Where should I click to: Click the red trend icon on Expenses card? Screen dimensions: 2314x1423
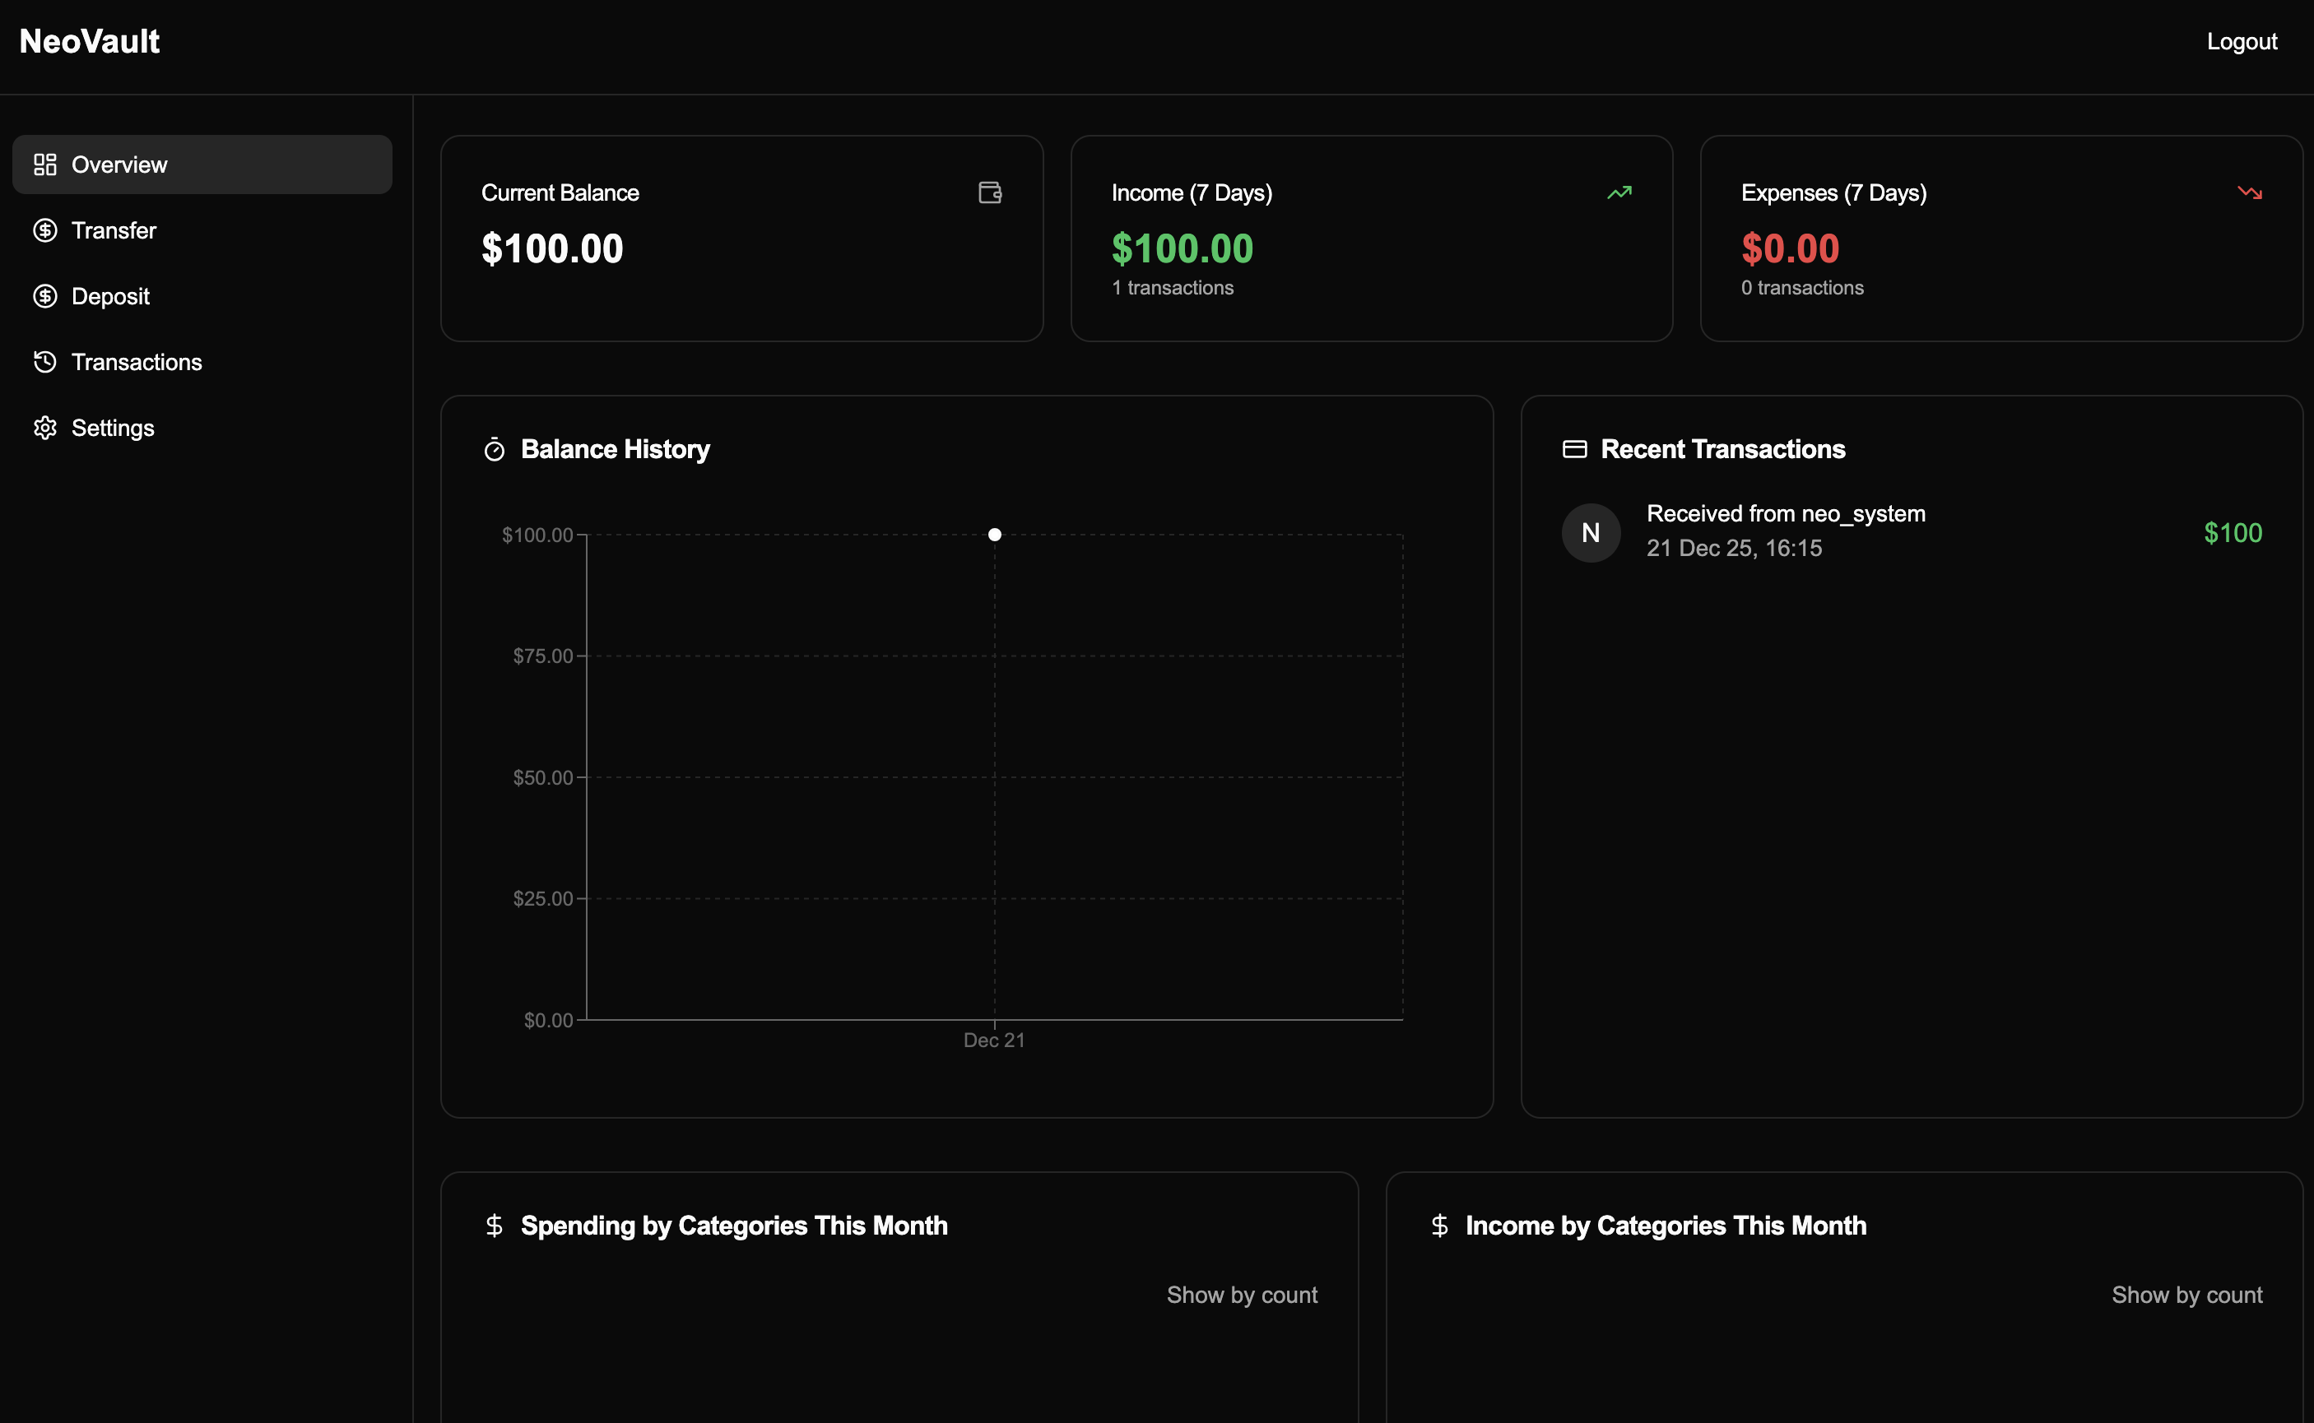pos(2250,192)
